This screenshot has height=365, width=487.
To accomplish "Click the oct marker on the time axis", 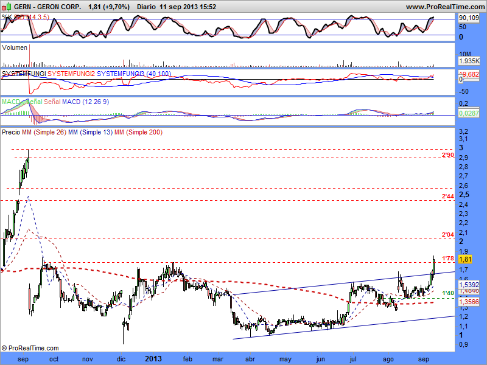I will [54, 359].
